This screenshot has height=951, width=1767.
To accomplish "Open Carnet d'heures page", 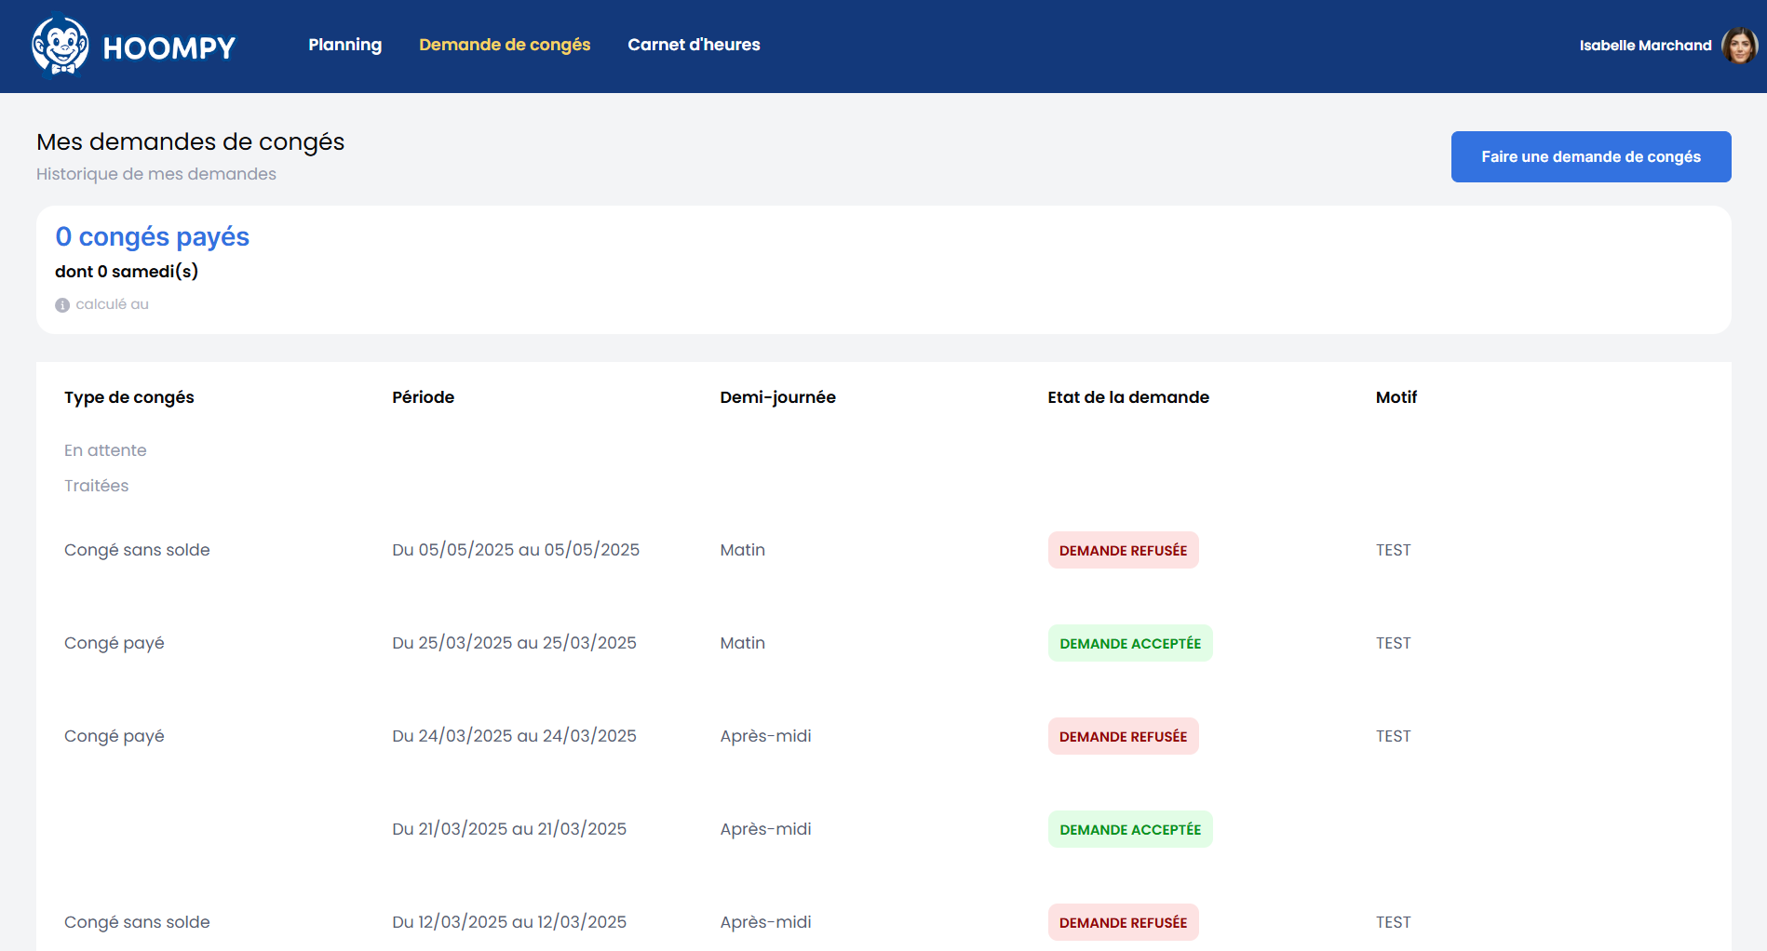I will coord(694,45).
